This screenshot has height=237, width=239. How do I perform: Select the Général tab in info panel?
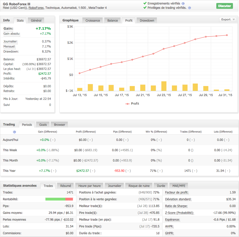point(36,20)
